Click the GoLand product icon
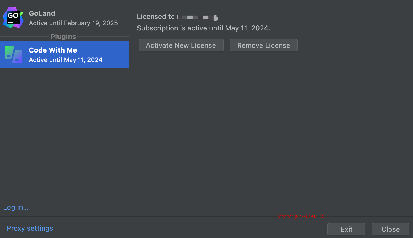This screenshot has height=238, width=413. click(13, 18)
